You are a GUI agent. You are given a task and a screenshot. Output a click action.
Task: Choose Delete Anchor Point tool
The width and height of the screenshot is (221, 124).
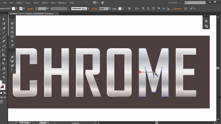(12, 66)
